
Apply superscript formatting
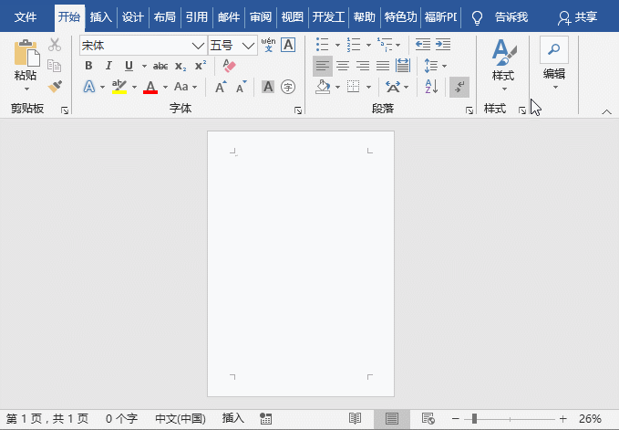click(201, 66)
